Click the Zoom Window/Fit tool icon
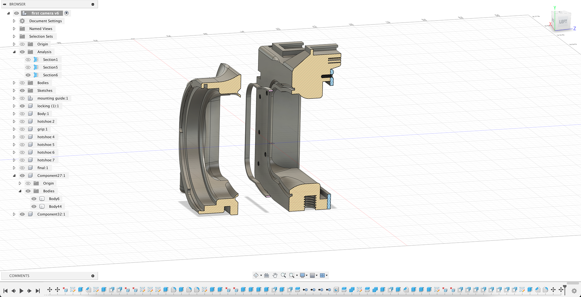This screenshot has height=297, width=581. 292,275
